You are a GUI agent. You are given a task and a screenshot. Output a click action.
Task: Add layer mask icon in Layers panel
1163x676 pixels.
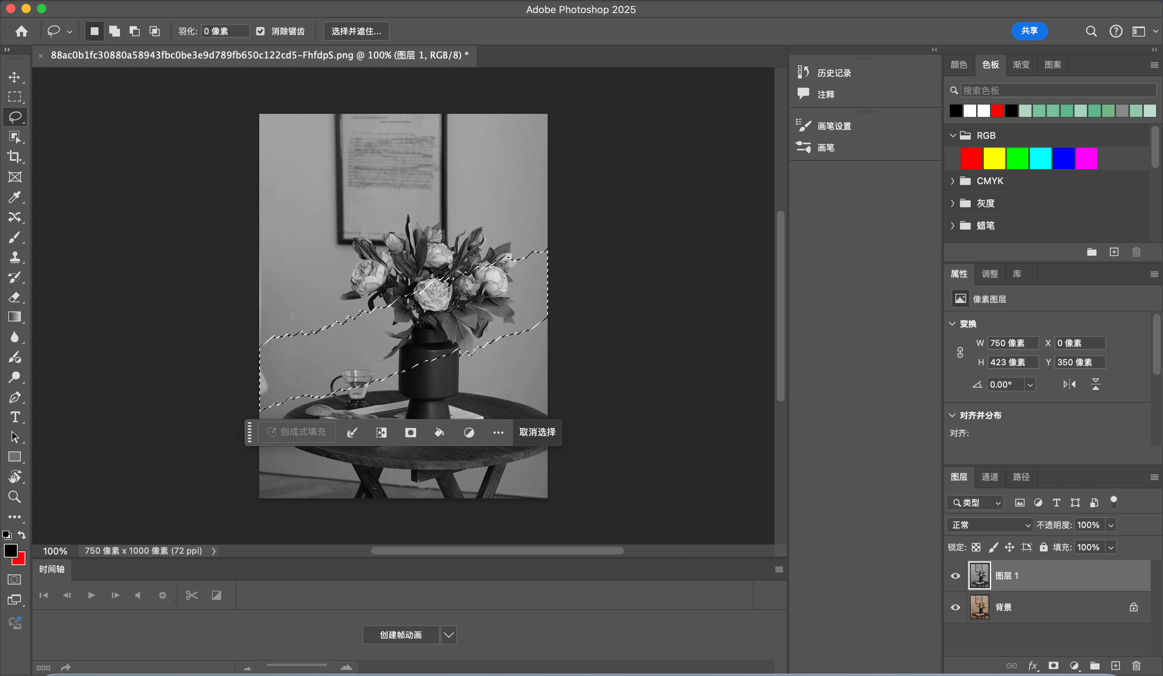point(1053,665)
